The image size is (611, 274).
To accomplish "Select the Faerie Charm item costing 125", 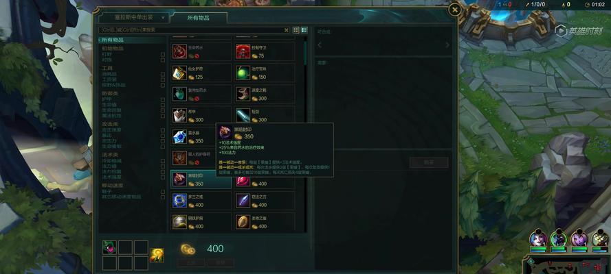I will (x=201, y=73).
